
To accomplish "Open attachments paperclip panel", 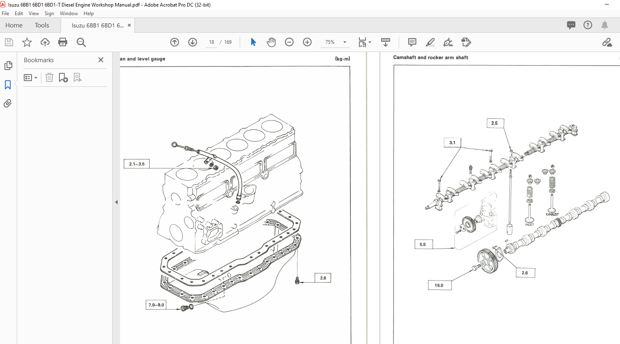I will coord(8,104).
